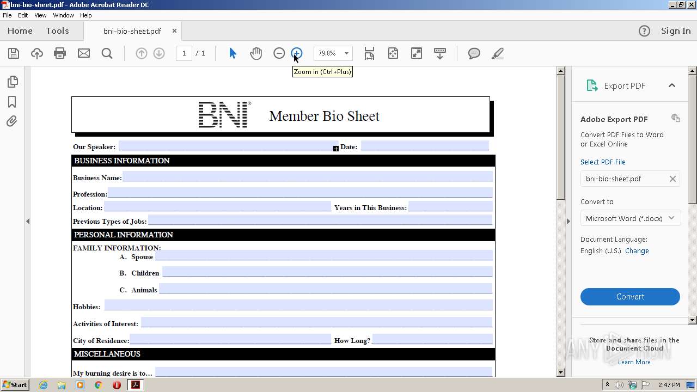Click the Profession form field
The image size is (697, 392).
point(300,193)
